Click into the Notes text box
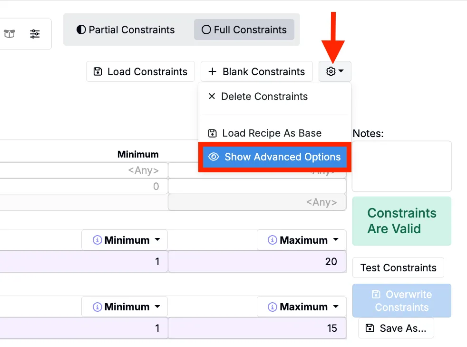Viewport: 467px width, 347px height. [x=402, y=166]
